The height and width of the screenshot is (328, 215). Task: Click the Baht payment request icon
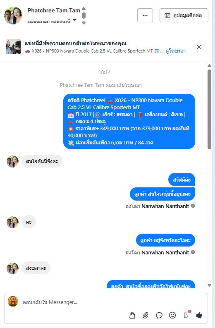186,315
